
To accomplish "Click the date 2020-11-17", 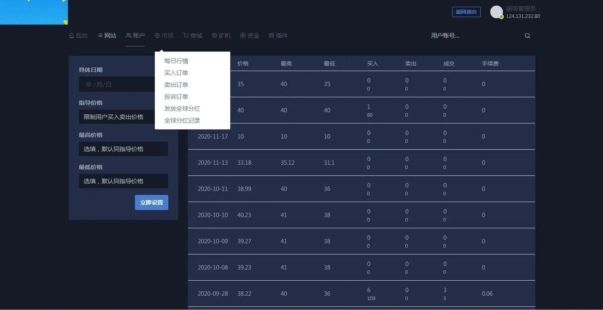I will (213, 137).
